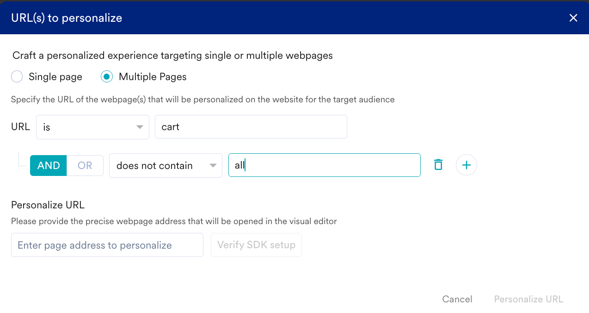The width and height of the screenshot is (589, 313).
Task: Select the Multiple Pages radio button
Action: click(x=107, y=77)
